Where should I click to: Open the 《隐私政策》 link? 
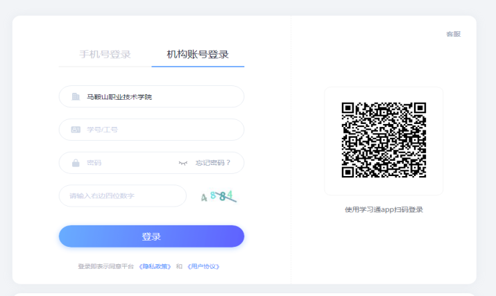[155, 266]
